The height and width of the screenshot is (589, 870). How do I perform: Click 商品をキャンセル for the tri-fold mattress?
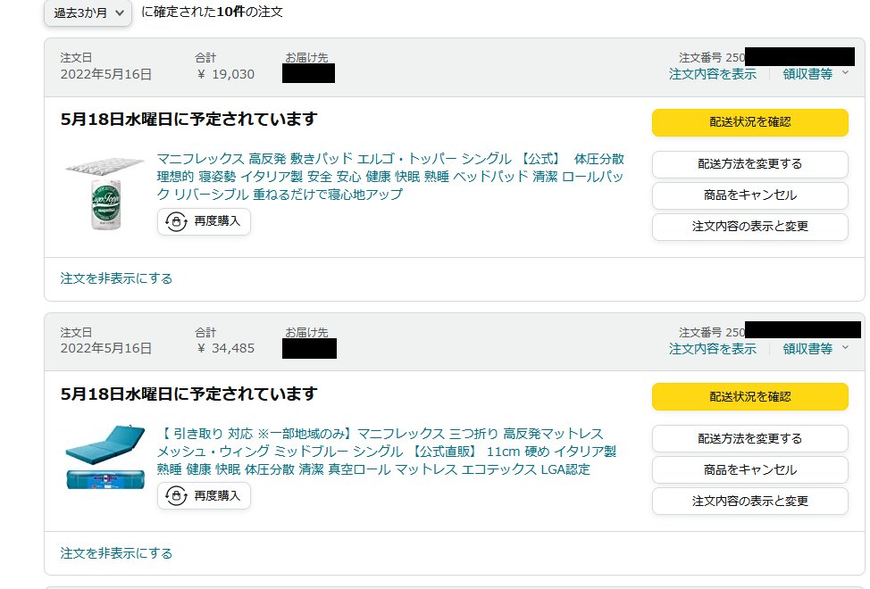749,470
